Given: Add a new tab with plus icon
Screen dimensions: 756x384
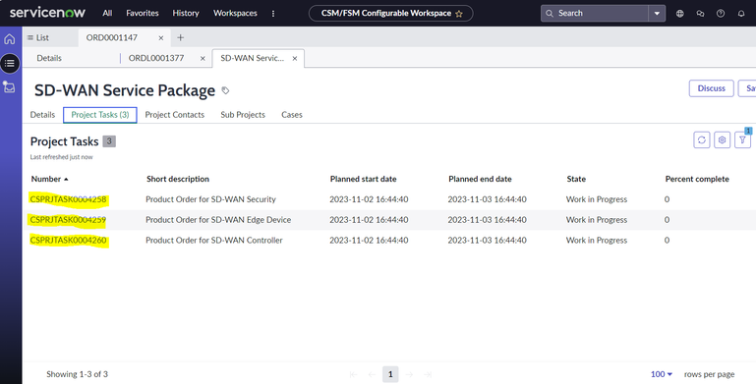Looking at the screenshot, I should 180,37.
